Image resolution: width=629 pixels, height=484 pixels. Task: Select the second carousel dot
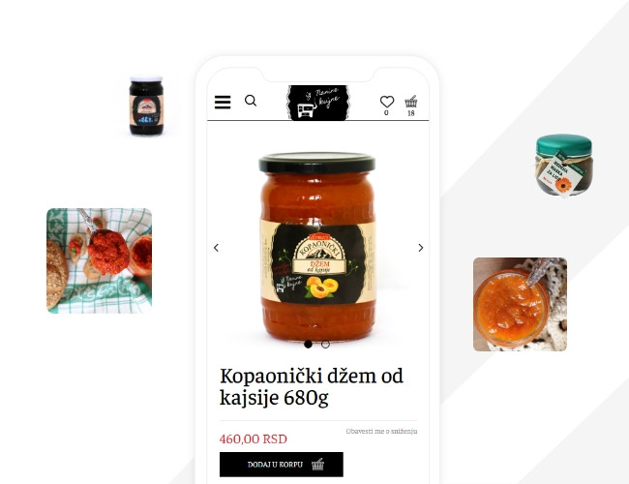click(325, 344)
